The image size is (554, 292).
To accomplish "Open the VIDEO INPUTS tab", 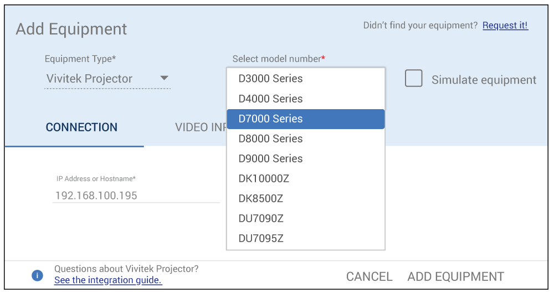I will pyautogui.click(x=201, y=127).
